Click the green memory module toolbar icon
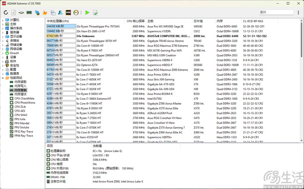Viewport: 304px width, 189px height. [29, 13]
